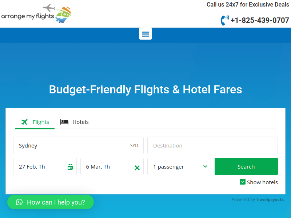291x218 pixels.
Task: Click the Sydney origin input field
Action: (x=78, y=146)
